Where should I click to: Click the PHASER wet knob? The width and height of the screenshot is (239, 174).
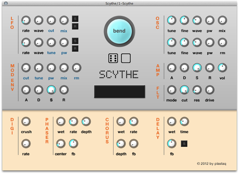[61, 121]
